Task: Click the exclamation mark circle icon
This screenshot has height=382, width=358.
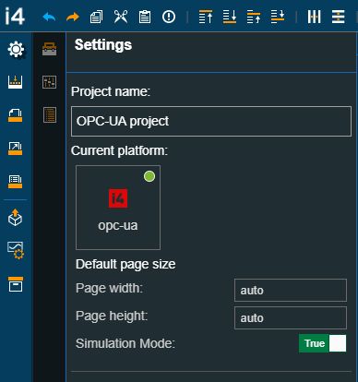Action: coord(169,17)
